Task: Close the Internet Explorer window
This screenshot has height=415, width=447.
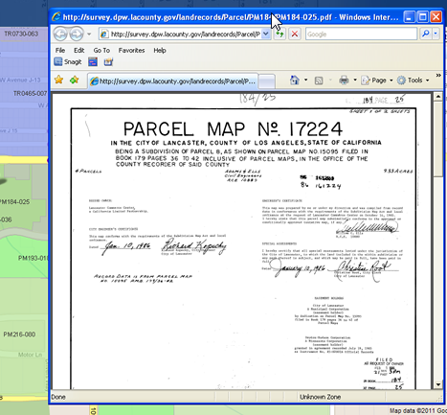Action: point(436,16)
